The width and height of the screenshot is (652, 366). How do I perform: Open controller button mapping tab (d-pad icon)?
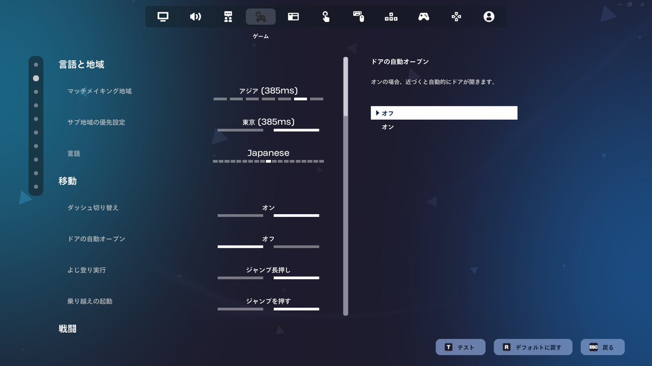pos(456,17)
